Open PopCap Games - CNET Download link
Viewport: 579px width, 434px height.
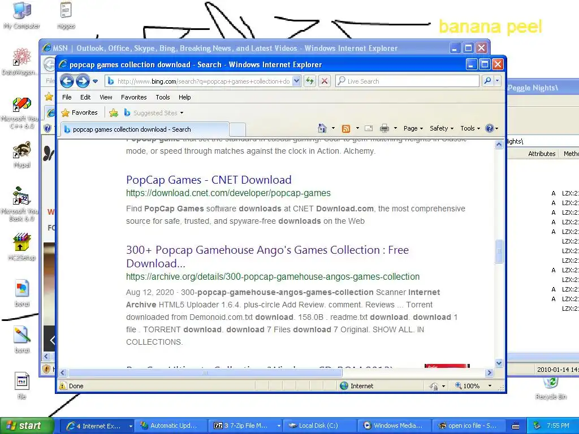click(x=209, y=180)
